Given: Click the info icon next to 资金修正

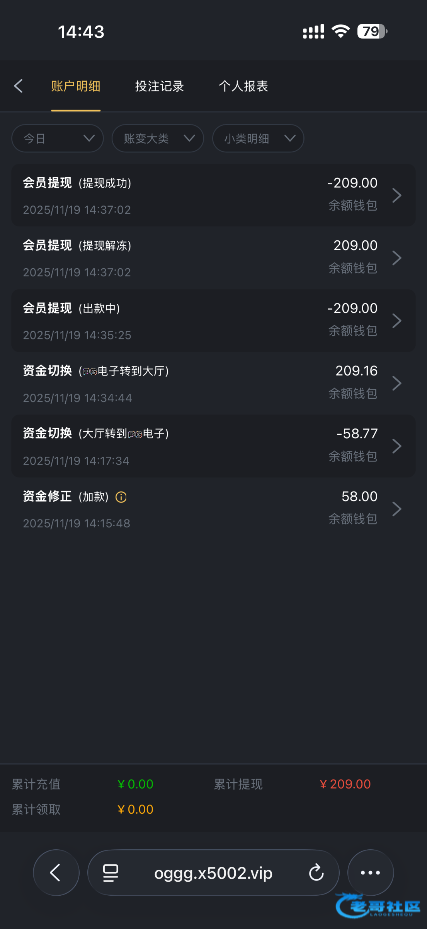Looking at the screenshot, I should coord(121,497).
